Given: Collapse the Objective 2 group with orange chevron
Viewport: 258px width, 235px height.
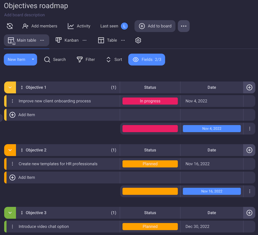Looking at the screenshot, I should point(10,150).
